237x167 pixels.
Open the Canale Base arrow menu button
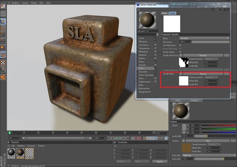(181, 74)
